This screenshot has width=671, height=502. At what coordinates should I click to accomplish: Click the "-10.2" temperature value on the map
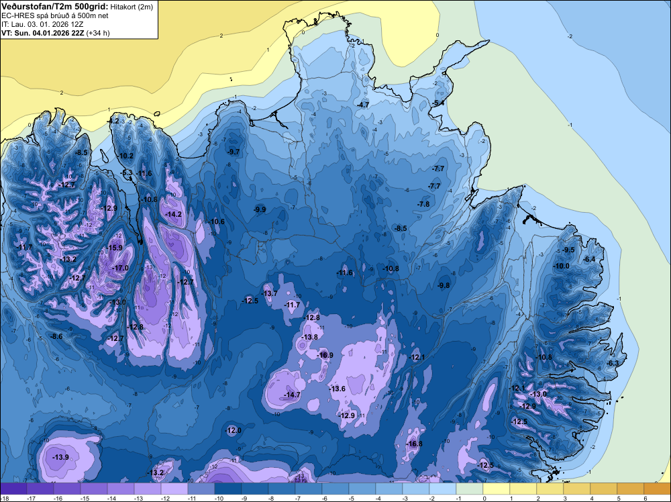125,156
